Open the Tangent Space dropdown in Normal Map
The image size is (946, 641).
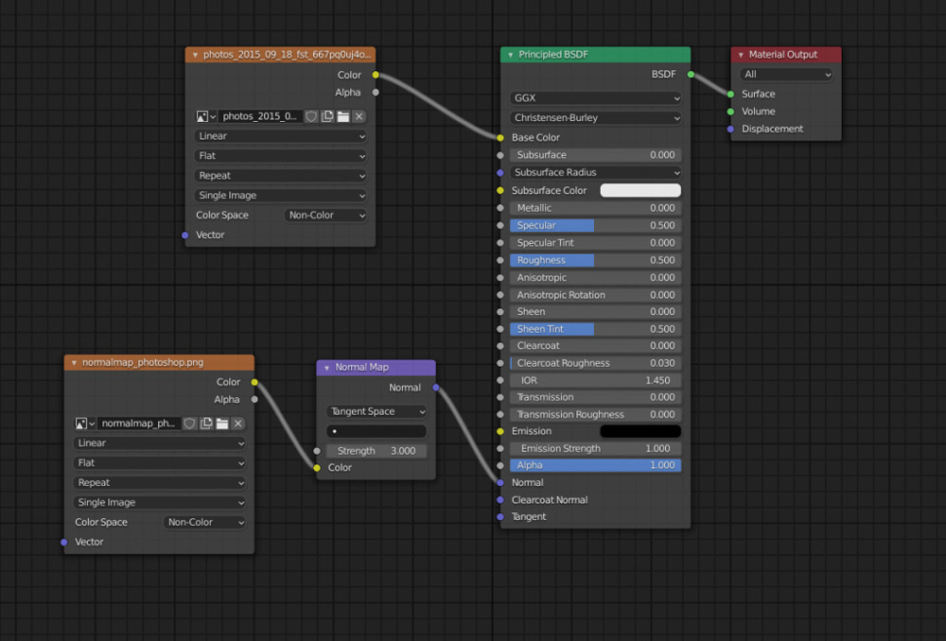tap(376, 411)
